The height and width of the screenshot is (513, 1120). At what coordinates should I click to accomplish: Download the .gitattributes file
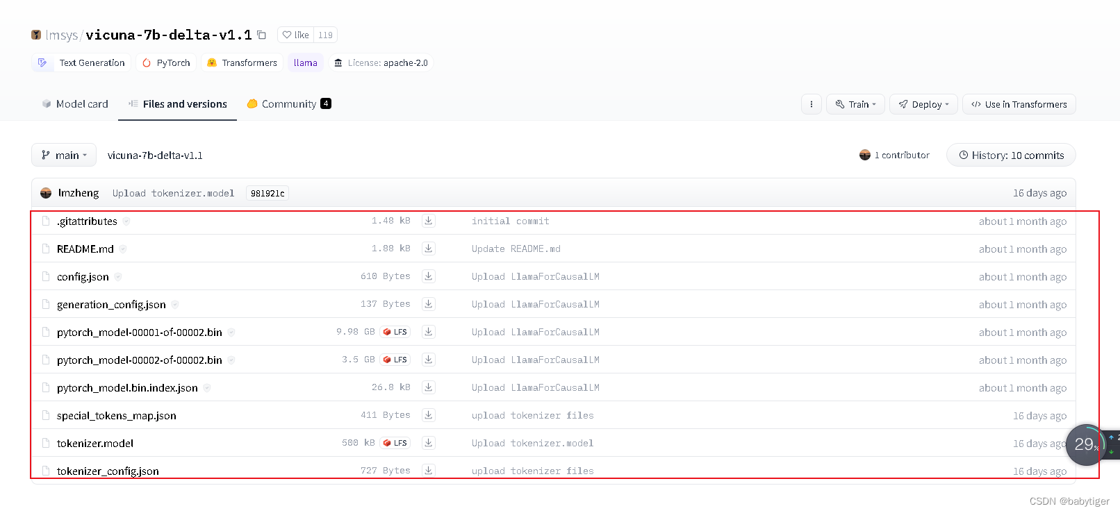429,221
